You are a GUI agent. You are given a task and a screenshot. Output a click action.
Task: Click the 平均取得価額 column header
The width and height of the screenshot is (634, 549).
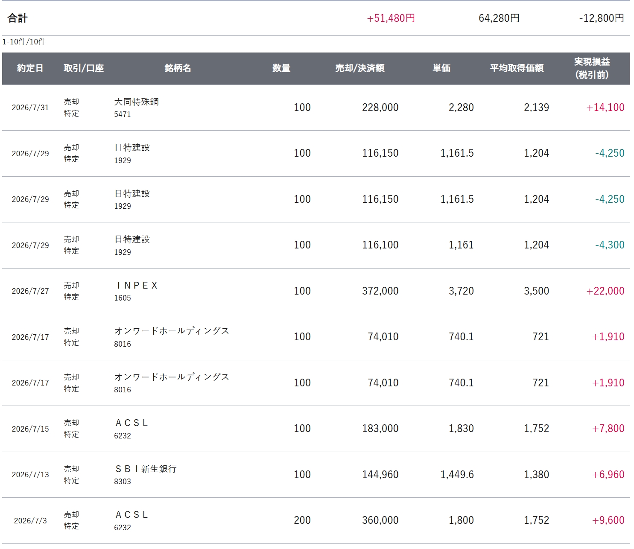(x=517, y=68)
